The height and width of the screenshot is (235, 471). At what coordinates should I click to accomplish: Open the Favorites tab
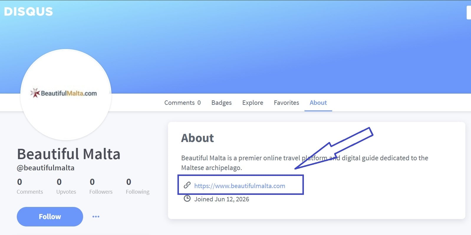click(286, 103)
